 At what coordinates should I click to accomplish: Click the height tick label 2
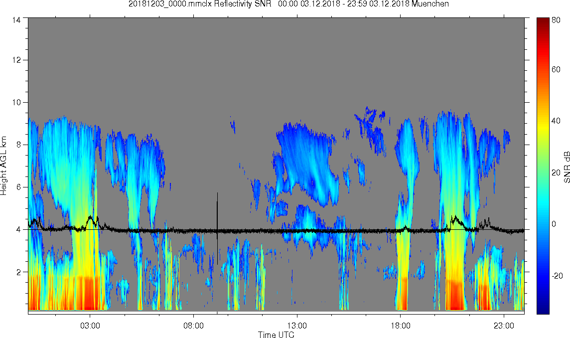[19, 272]
